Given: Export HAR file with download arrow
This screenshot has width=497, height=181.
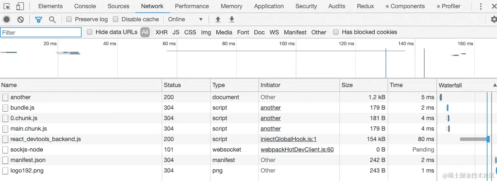Looking at the screenshot, I should pos(232,19).
